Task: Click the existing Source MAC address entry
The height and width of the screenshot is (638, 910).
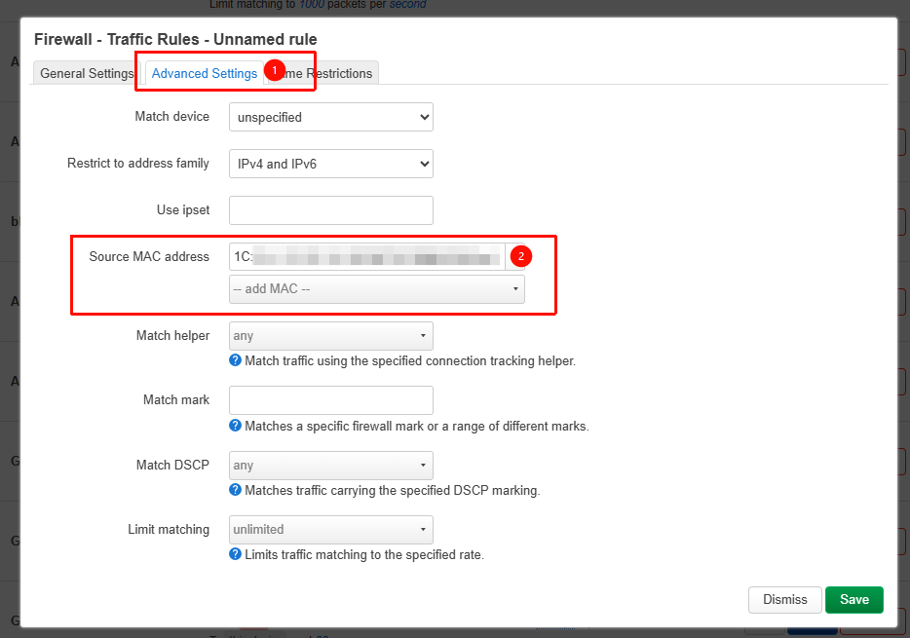Action: click(x=366, y=257)
